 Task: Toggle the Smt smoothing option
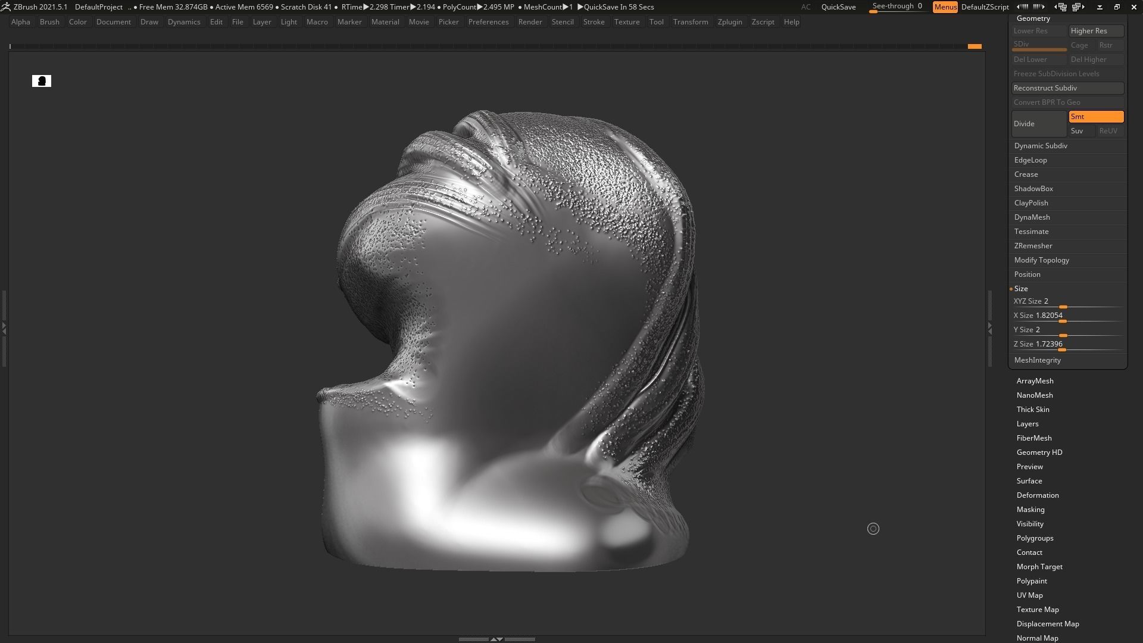(x=1096, y=117)
